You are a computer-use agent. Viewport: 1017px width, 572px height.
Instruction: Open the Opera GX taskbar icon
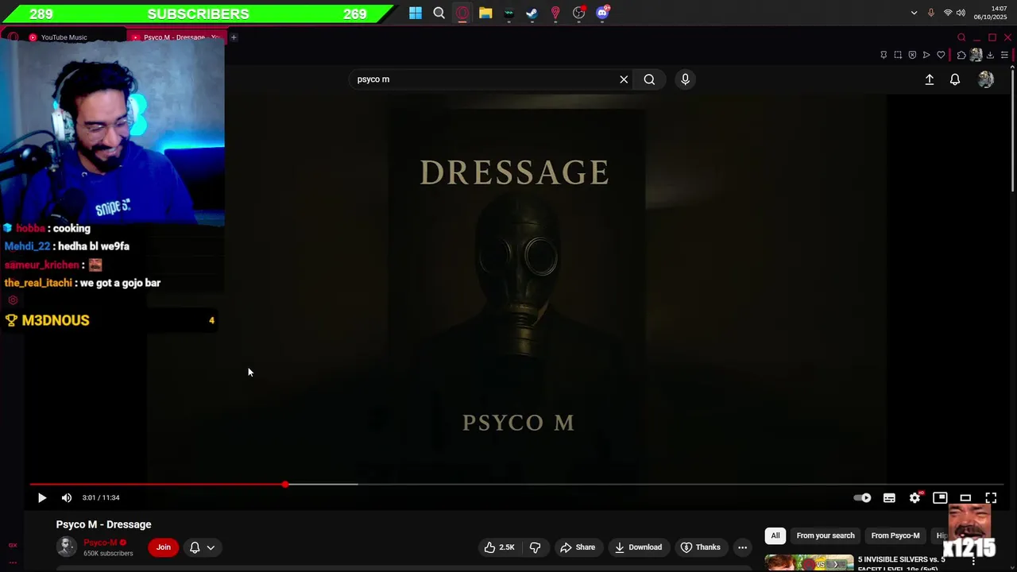point(462,13)
